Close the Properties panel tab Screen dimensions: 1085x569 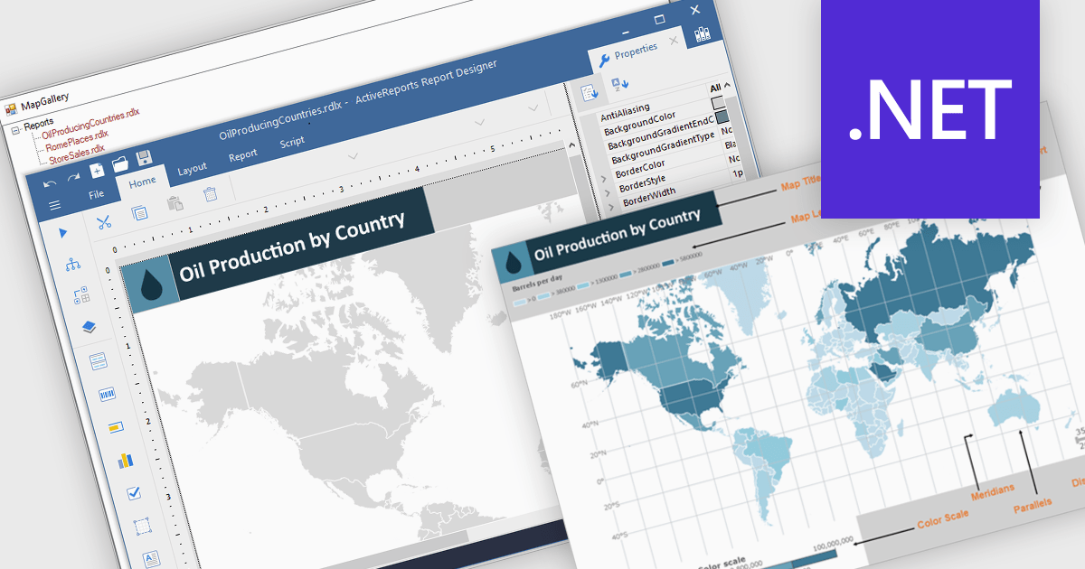point(674,41)
